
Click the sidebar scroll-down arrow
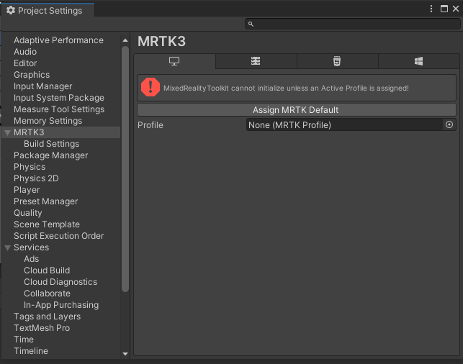(x=125, y=354)
